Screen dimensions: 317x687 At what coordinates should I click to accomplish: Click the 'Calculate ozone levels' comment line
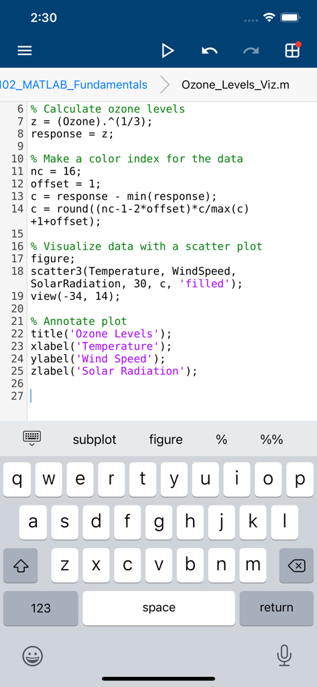108,109
